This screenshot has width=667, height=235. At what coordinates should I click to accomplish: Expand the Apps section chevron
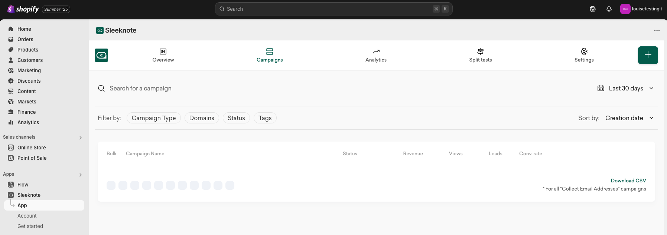pyautogui.click(x=81, y=175)
